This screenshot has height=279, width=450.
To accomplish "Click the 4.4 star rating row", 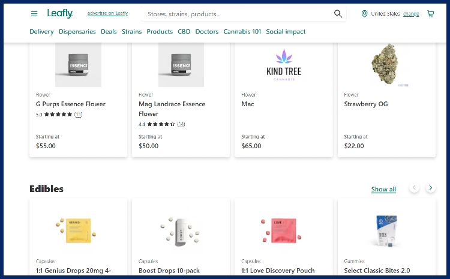I will click(161, 124).
